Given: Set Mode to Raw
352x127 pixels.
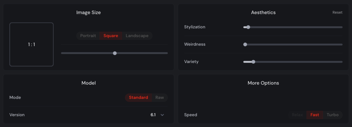Looking at the screenshot, I should coord(159,98).
